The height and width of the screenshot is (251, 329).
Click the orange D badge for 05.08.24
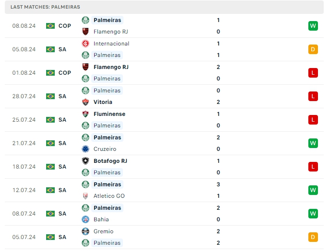pos(313,49)
